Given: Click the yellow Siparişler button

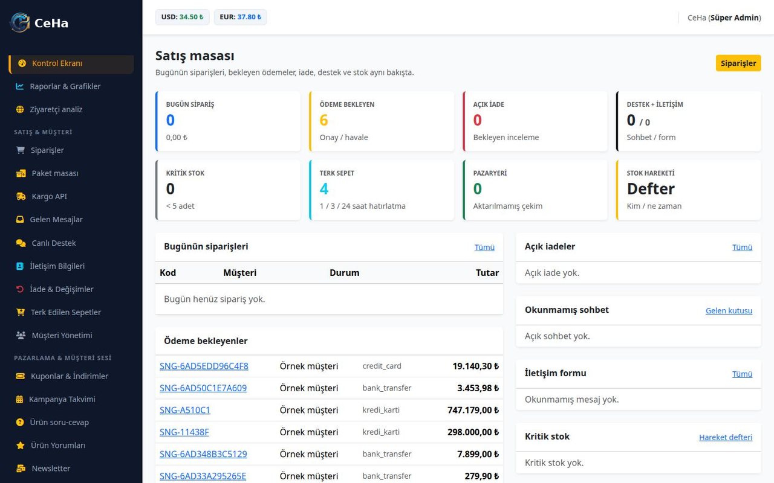Looking at the screenshot, I should pos(738,63).
